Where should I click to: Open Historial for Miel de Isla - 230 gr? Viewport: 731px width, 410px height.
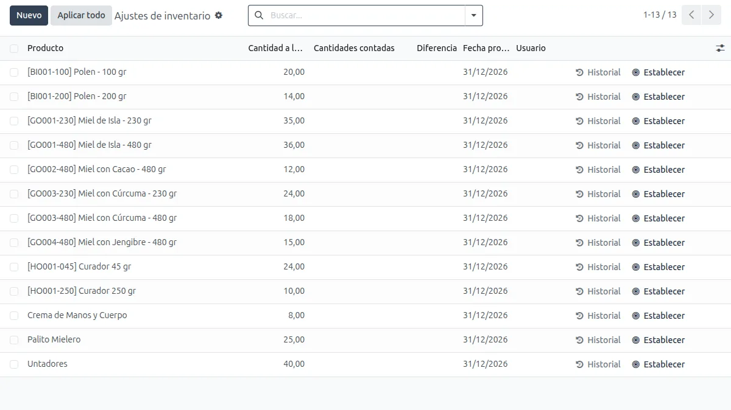tap(598, 121)
